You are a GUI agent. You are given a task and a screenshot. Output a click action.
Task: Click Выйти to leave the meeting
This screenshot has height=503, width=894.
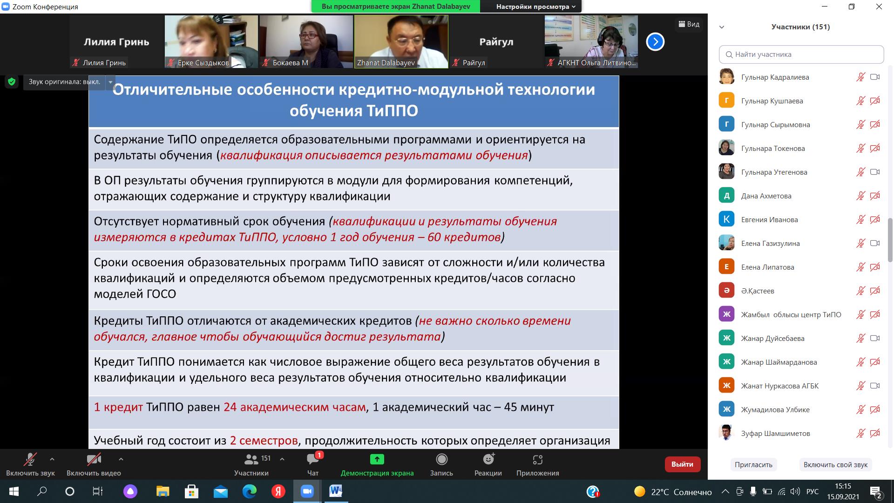pos(683,464)
